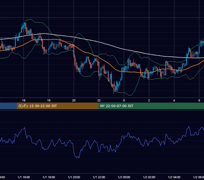204x180 pixels.
Task: Click the '1/1 18:00' date label
Action: pos(49,177)
